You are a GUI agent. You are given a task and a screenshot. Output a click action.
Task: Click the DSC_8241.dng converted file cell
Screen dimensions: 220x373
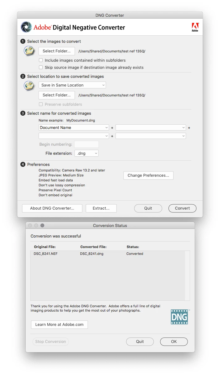92,254
